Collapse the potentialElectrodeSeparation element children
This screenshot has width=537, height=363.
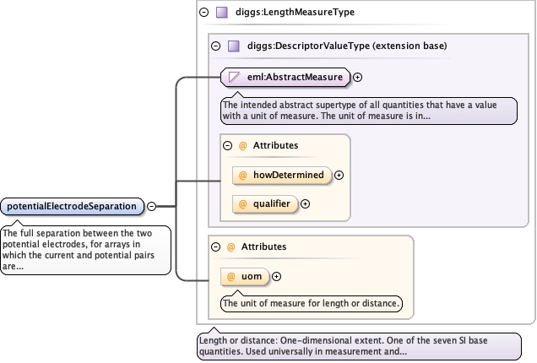[x=151, y=206]
